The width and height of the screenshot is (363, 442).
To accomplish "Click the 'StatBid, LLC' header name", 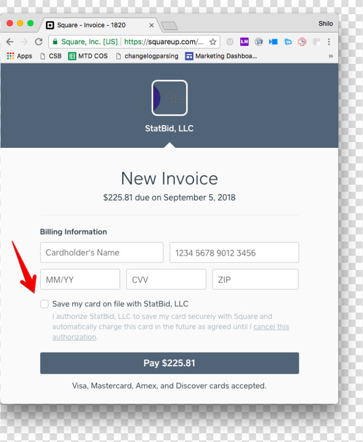I will tap(169, 128).
